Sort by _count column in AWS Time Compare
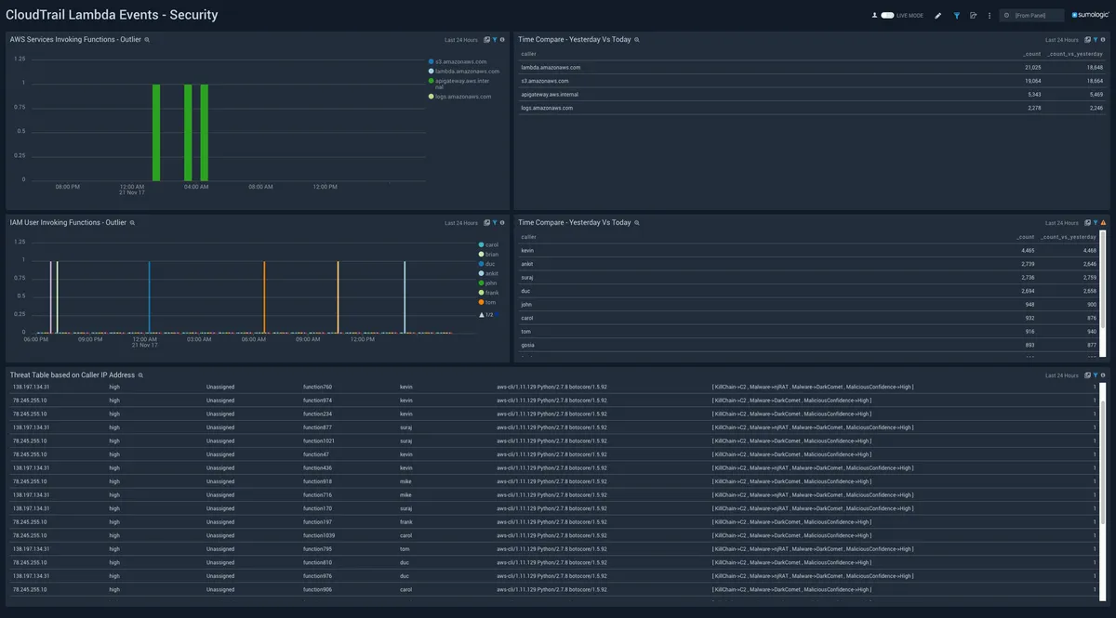The height and width of the screenshot is (618, 1116). point(1031,54)
